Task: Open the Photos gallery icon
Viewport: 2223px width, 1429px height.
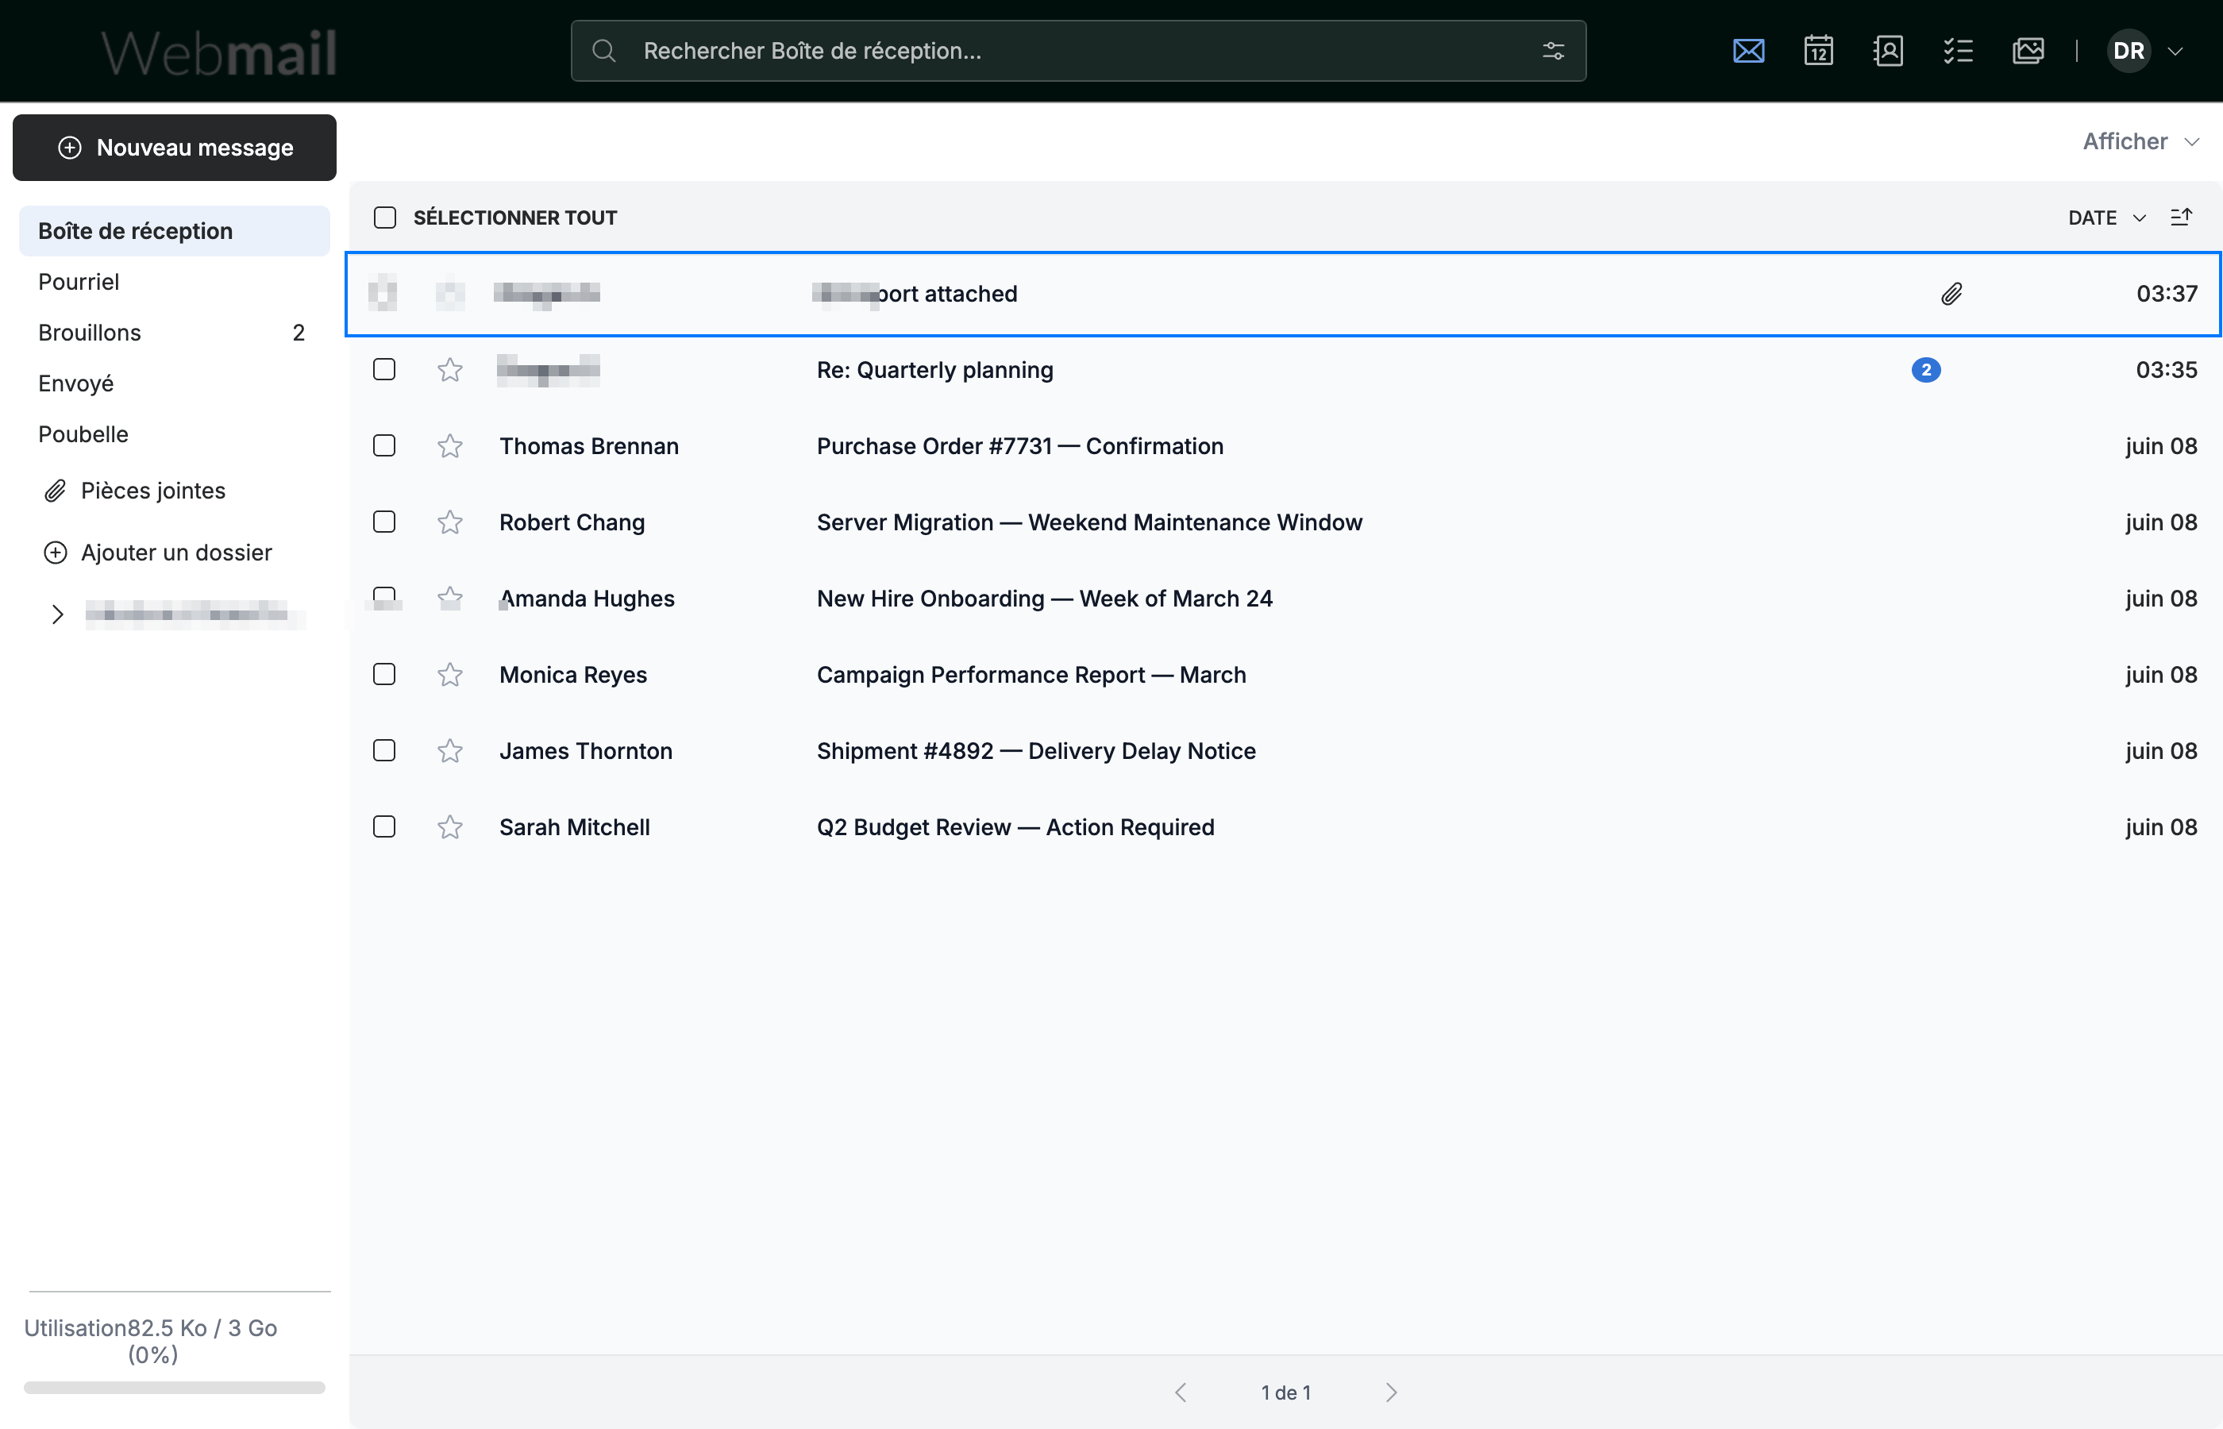Action: click(2028, 51)
